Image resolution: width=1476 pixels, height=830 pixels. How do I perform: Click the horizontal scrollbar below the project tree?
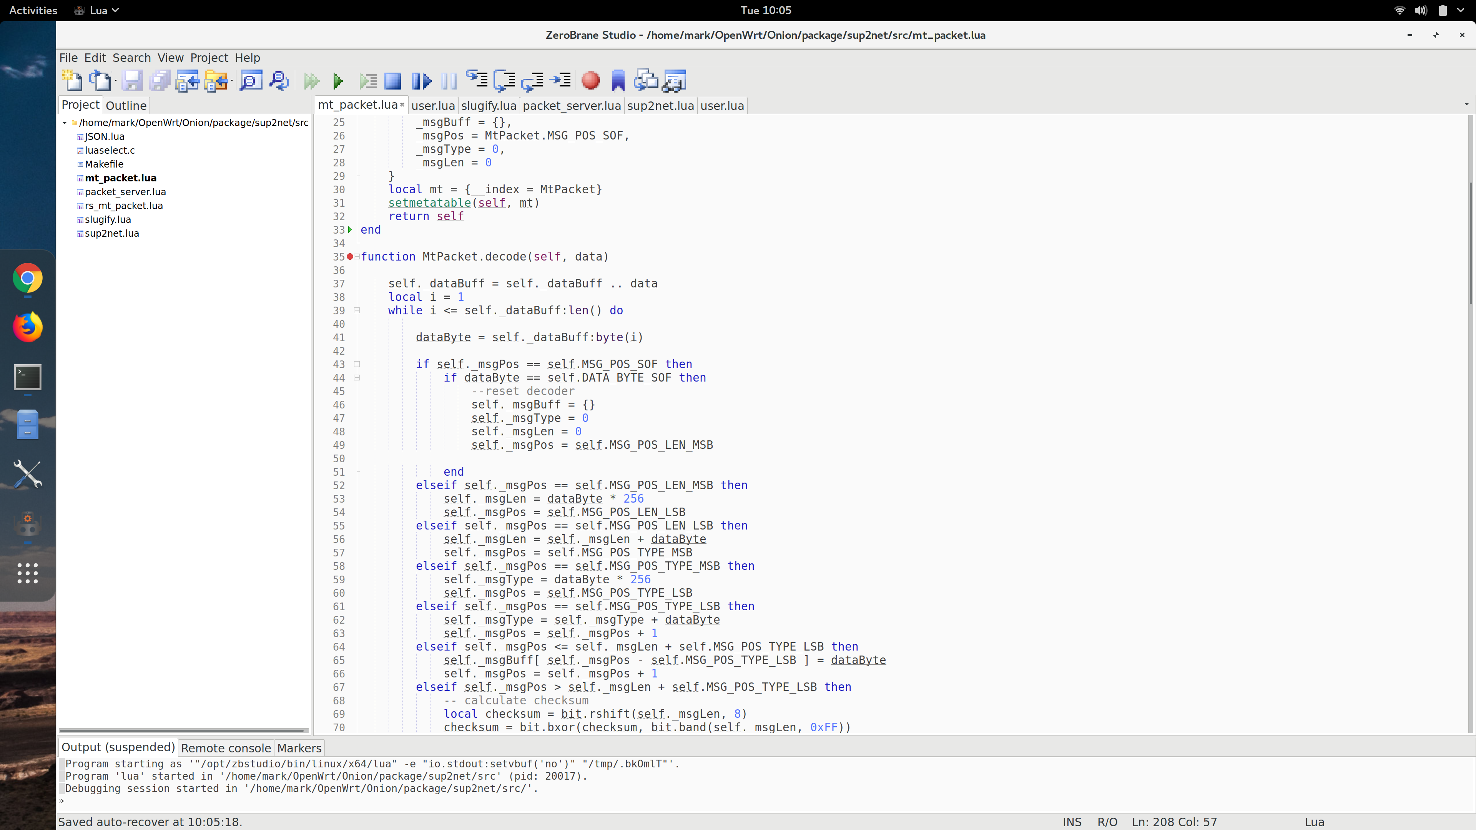[183, 730]
